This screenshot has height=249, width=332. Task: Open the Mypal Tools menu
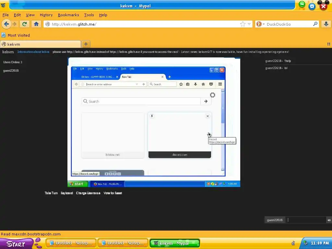[x=89, y=15]
